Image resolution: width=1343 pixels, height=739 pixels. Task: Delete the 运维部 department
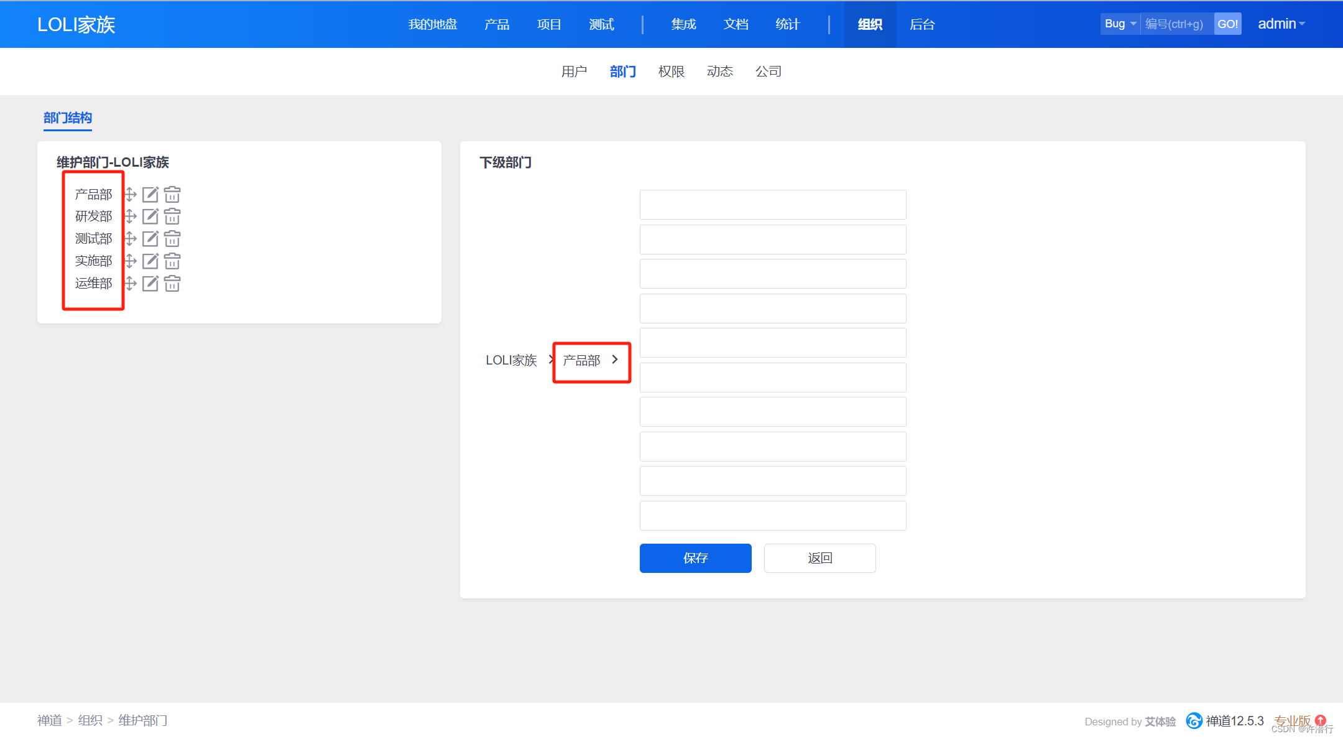pyautogui.click(x=172, y=284)
